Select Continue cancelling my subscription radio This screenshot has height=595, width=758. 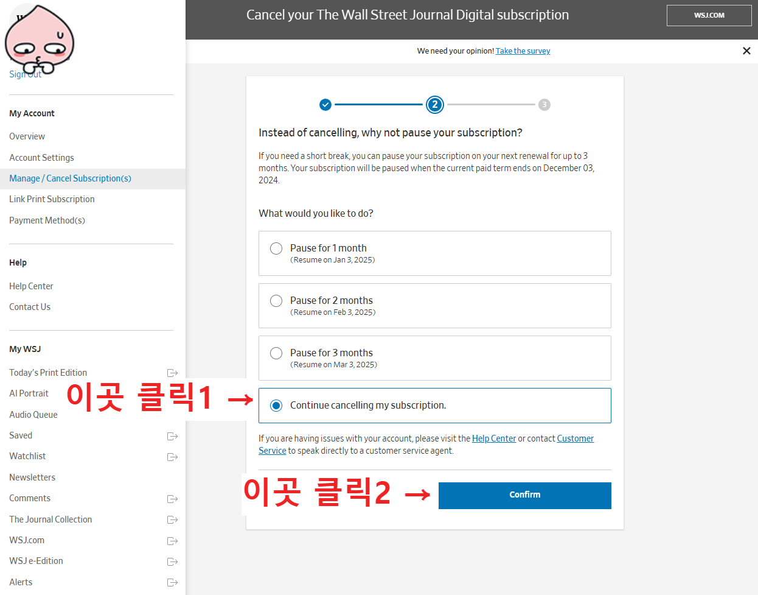[x=276, y=406]
